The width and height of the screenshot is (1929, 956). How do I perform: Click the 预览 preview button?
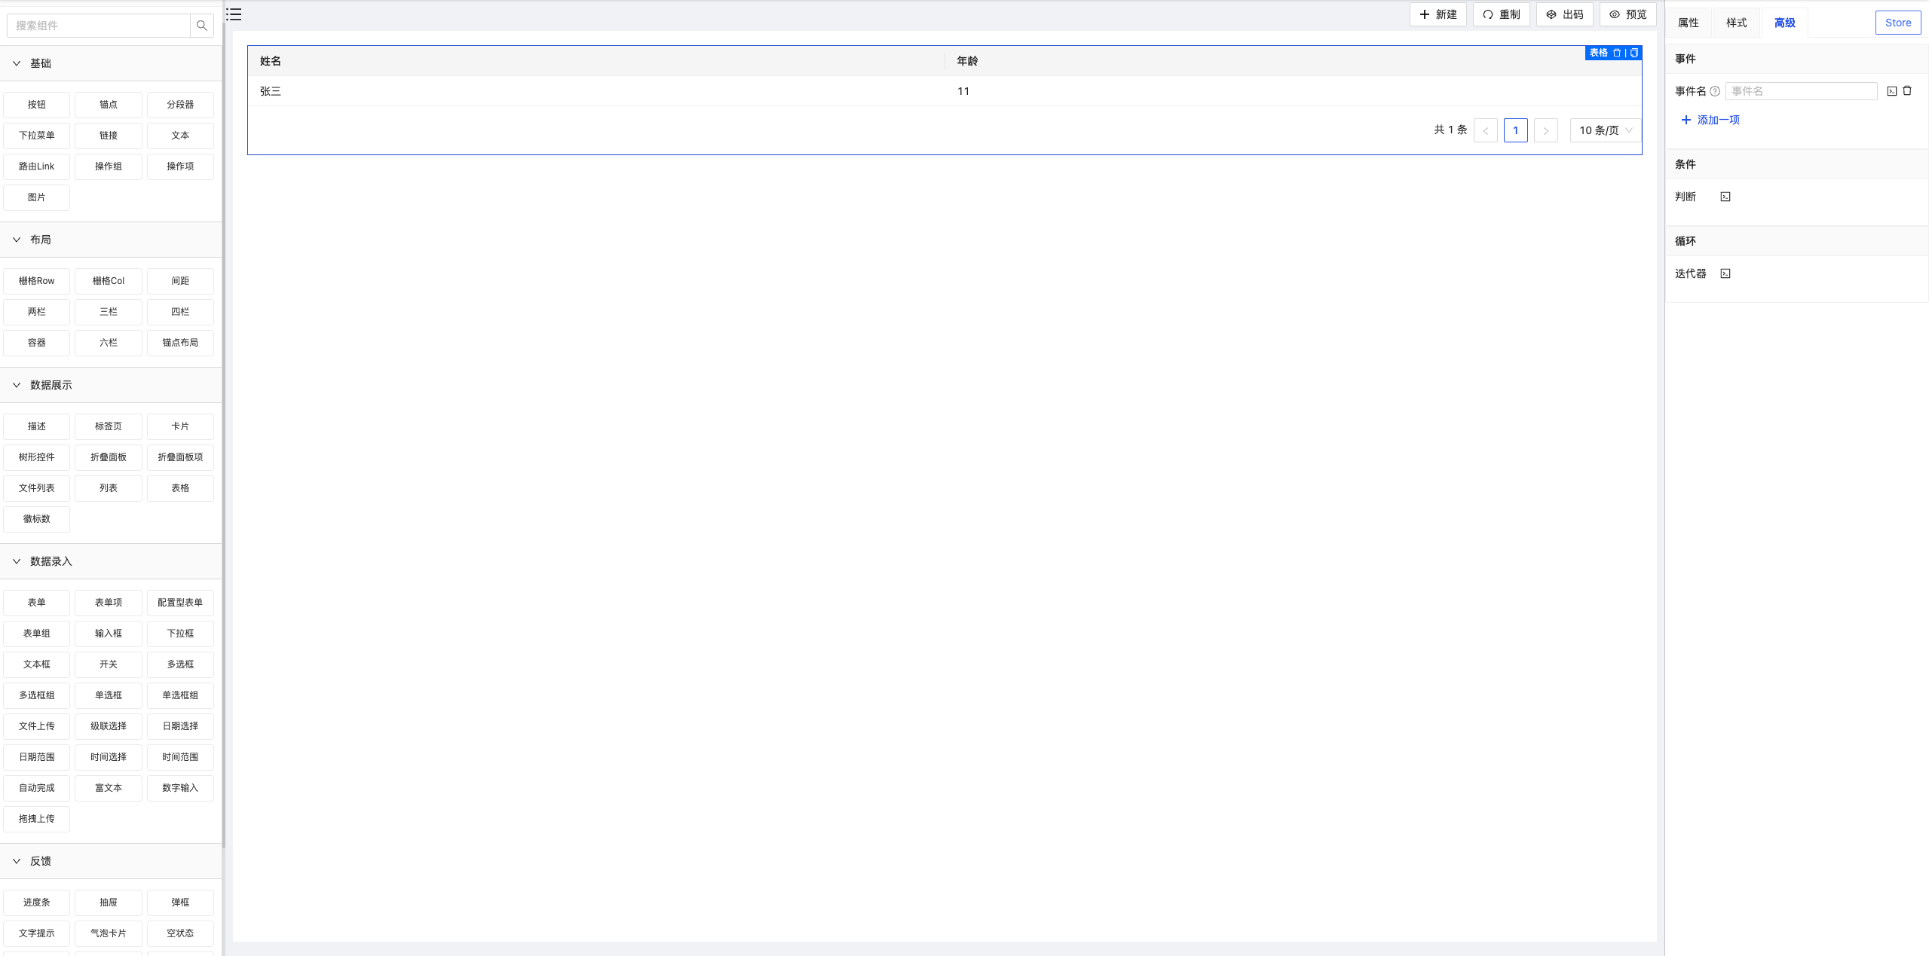pos(1627,14)
